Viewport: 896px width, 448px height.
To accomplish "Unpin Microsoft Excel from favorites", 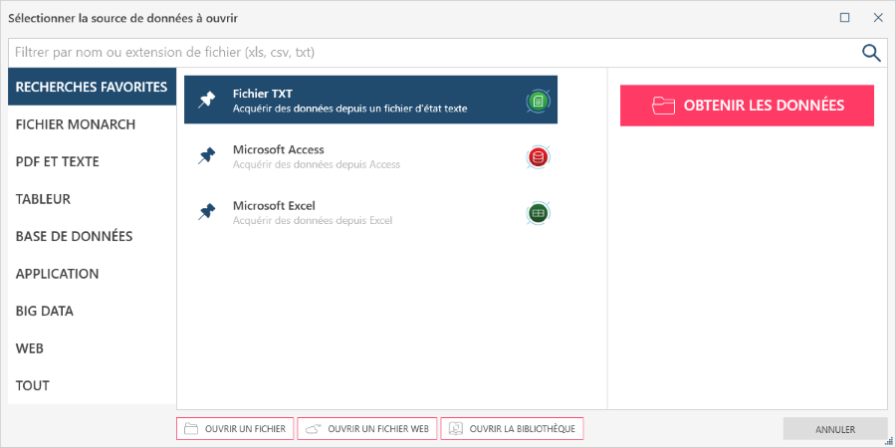I will (x=207, y=212).
